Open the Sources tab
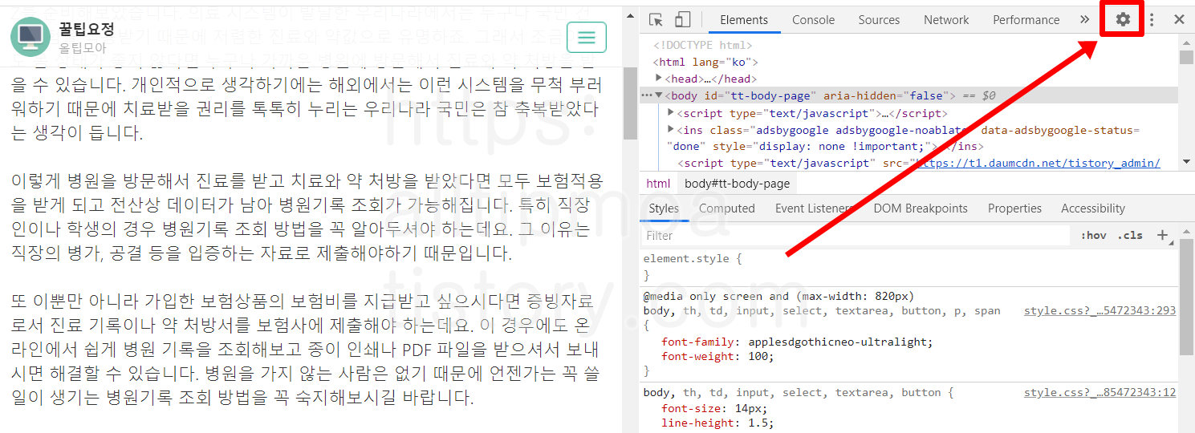The image size is (1195, 433). [879, 20]
